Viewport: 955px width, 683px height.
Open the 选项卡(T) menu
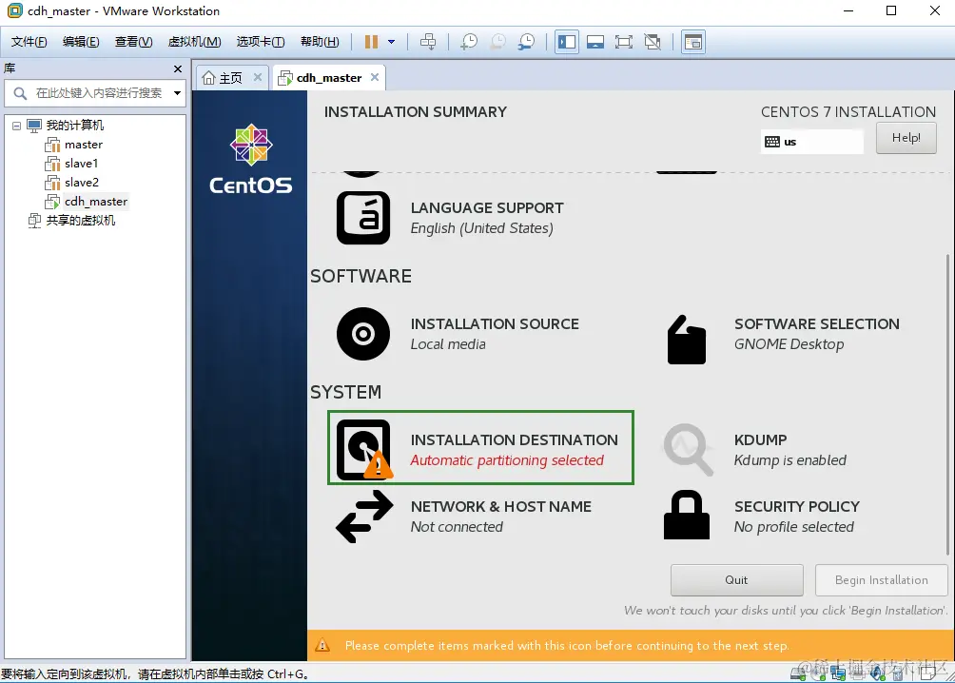261,42
